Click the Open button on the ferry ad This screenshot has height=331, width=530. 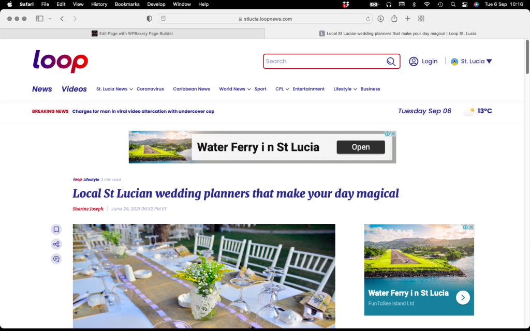point(361,147)
